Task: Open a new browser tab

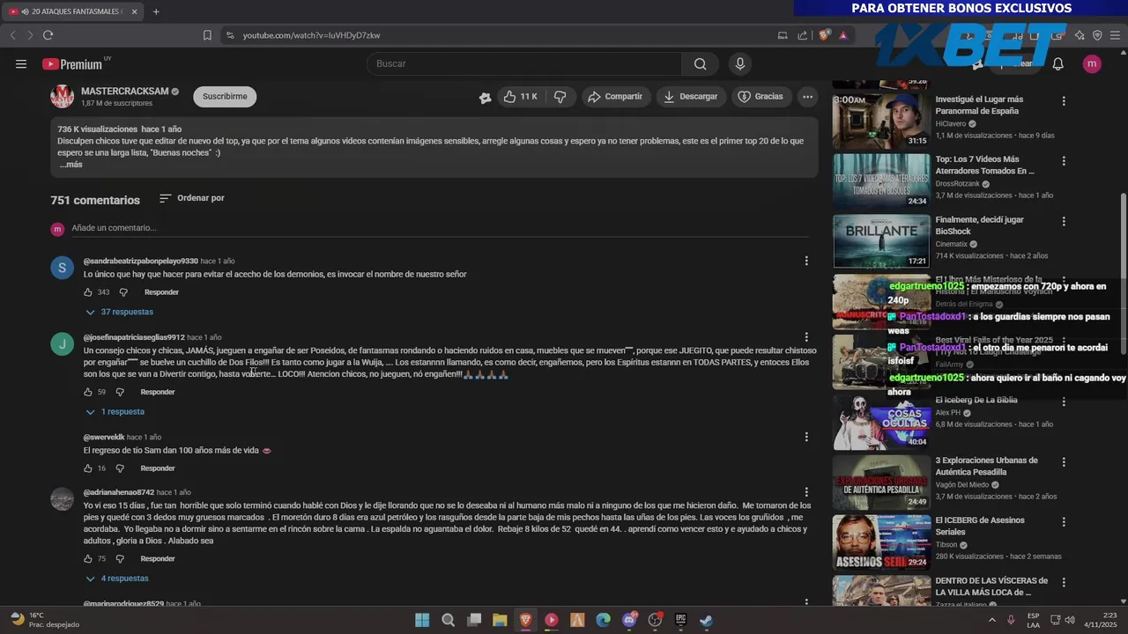Action: coord(156,11)
